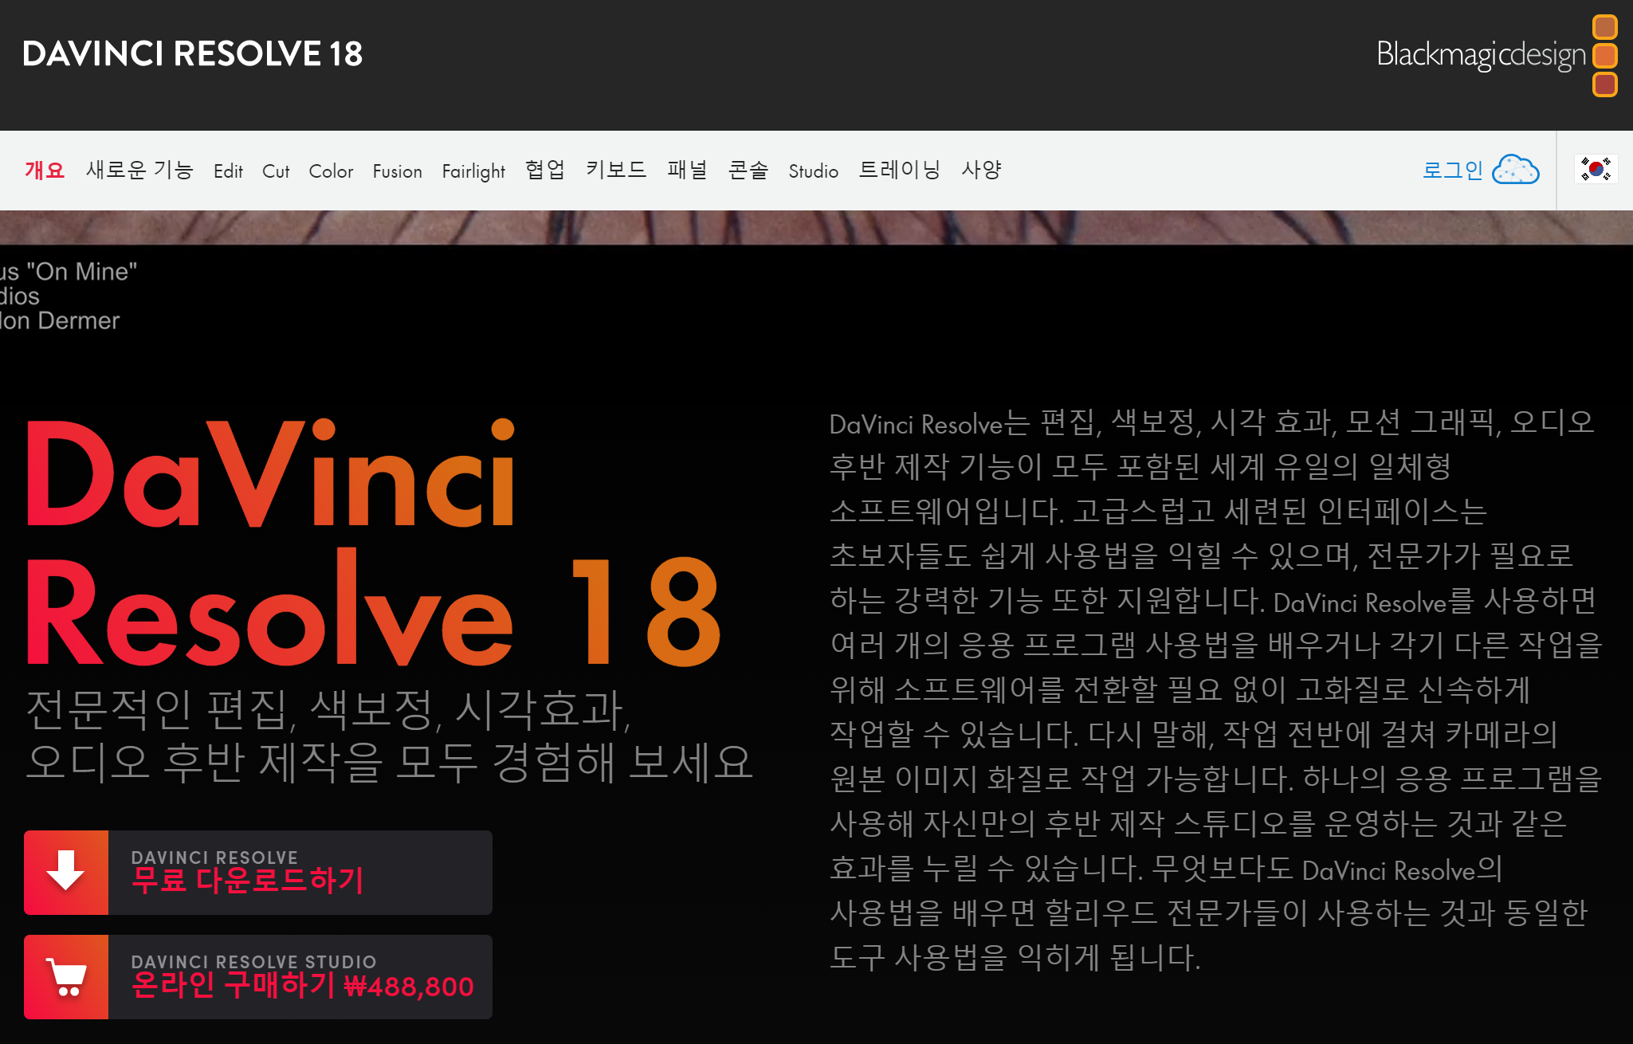Switch to the Color tab
The image size is (1633, 1044).
(331, 171)
